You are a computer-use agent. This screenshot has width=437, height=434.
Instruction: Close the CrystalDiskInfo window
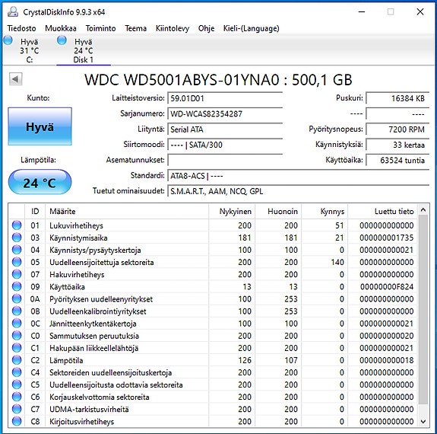420,11
